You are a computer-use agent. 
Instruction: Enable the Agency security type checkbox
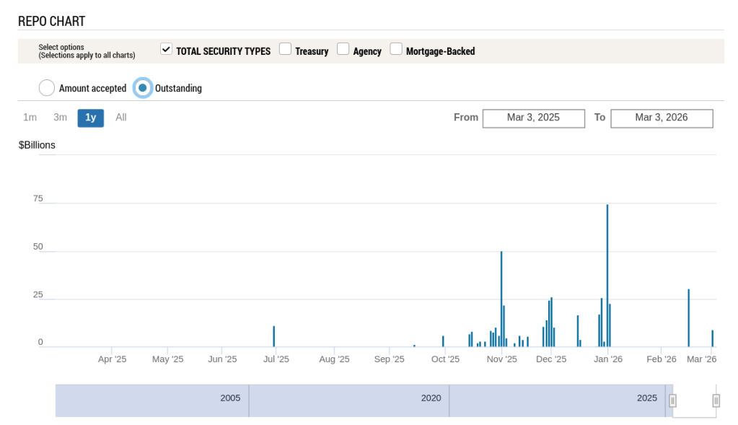343,49
